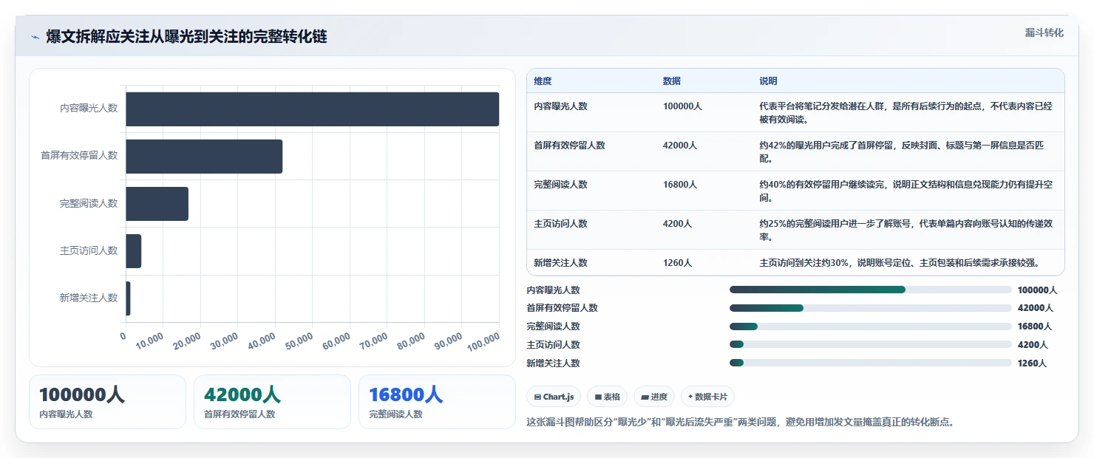Click the 4200人 table cell
Image resolution: width=1094 pixels, height=458 pixels.
[678, 223]
